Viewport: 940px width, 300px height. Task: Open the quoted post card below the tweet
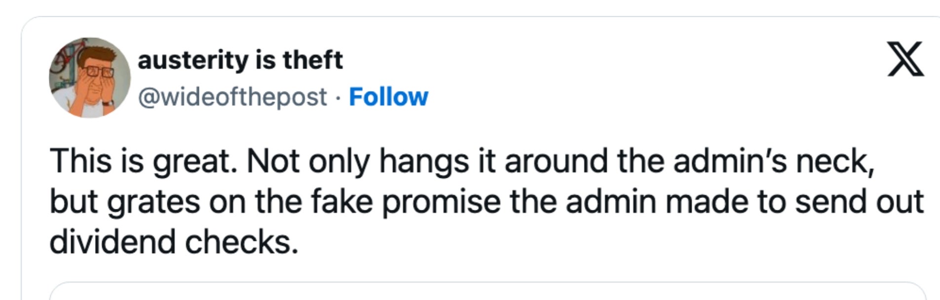pyautogui.click(x=486, y=292)
